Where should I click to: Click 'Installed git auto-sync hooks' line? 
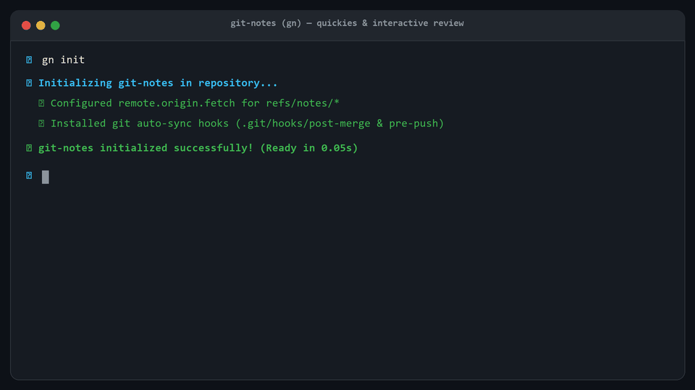click(x=248, y=123)
